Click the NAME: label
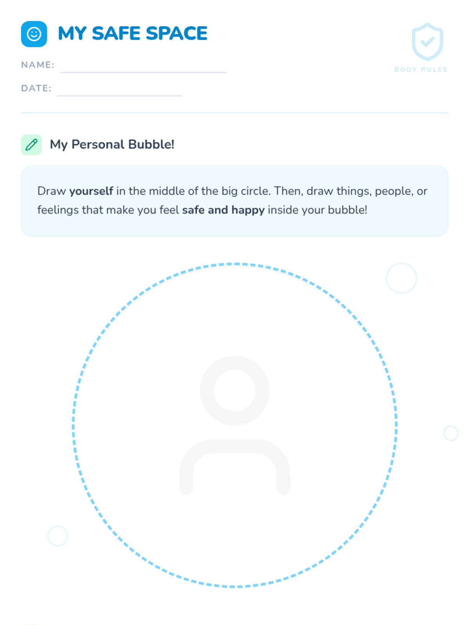 [x=38, y=65]
